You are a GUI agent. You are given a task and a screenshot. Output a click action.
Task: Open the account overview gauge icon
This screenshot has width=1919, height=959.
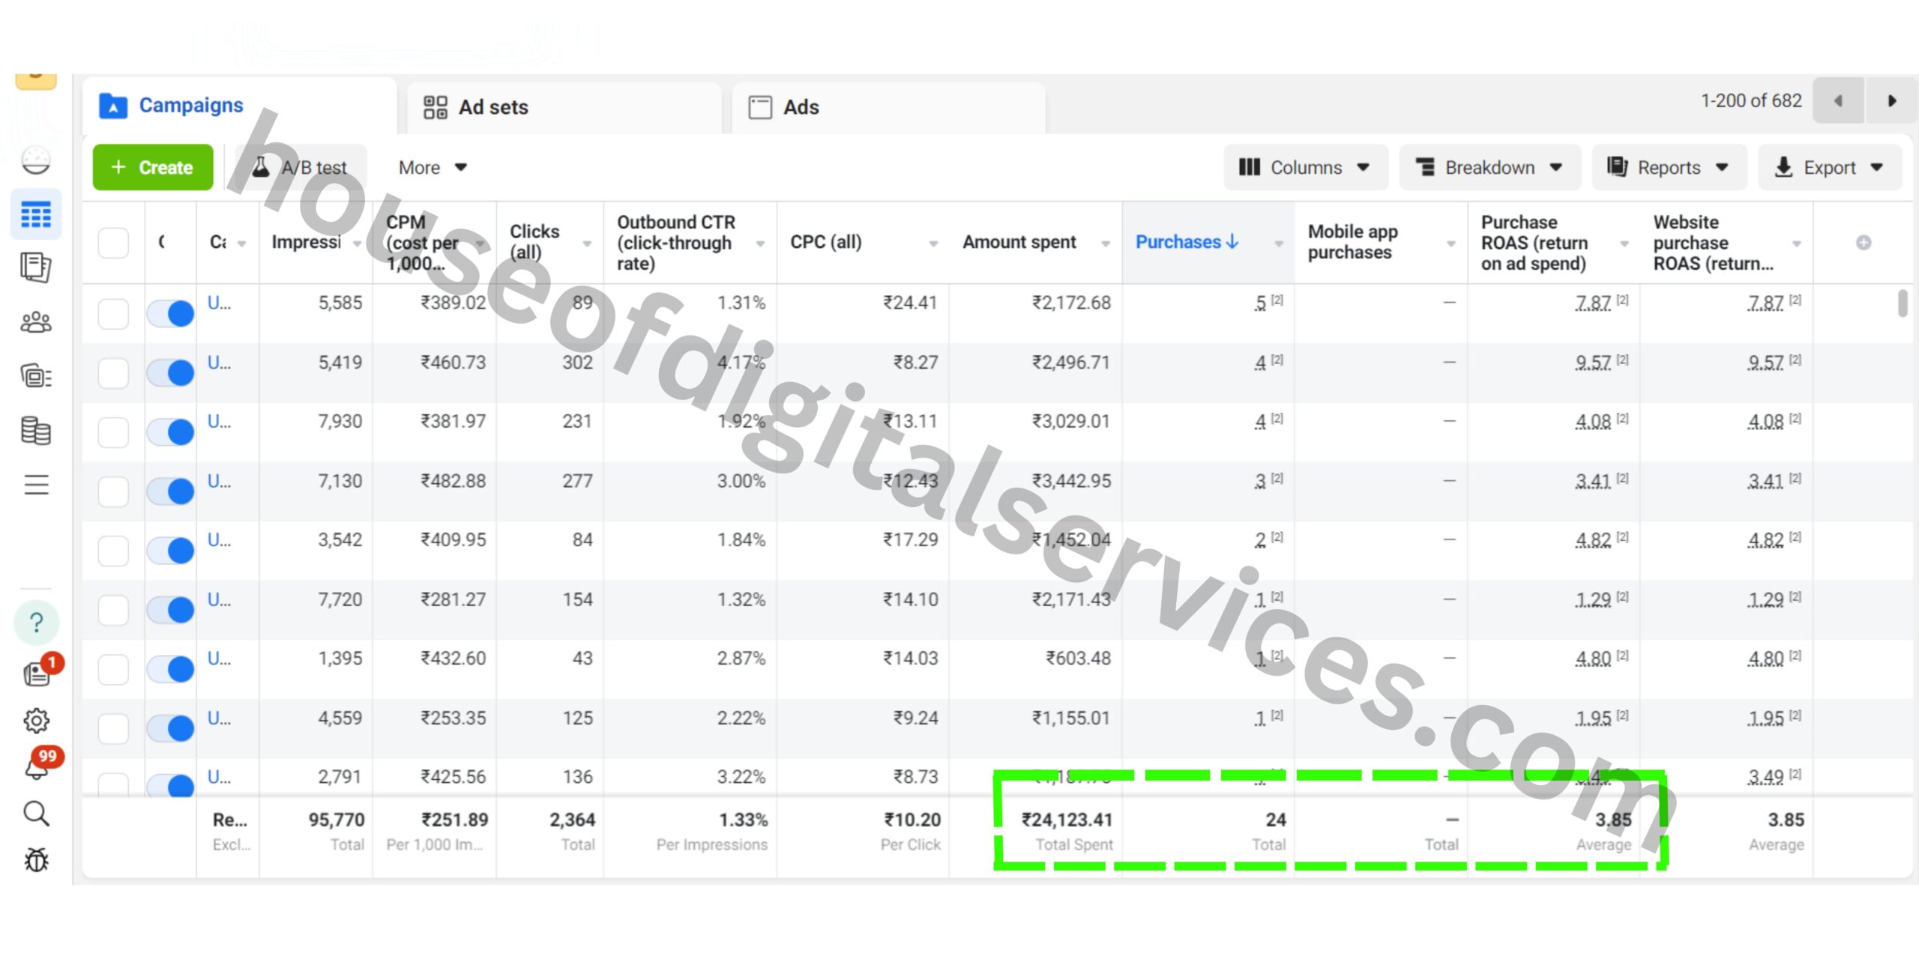36,160
